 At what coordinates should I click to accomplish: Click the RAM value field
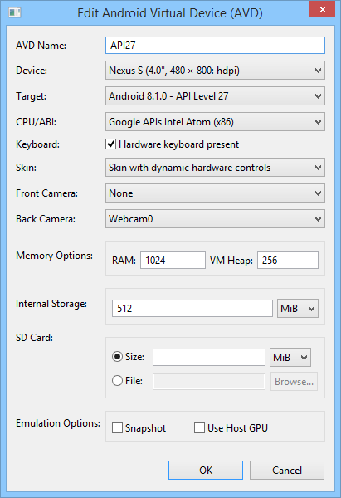pyautogui.click(x=173, y=260)
